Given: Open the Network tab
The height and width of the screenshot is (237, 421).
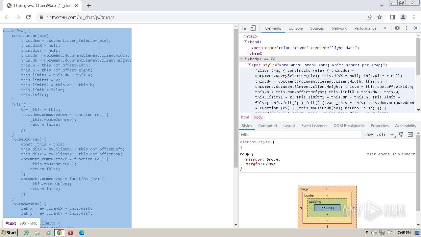Looking at the screenshot, I should 339,28.
